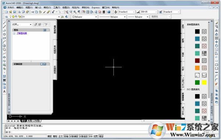Select the Array tool in Modify toolbar
The height and width of the screenshot is (140, 221).
[x=217, y=38]
